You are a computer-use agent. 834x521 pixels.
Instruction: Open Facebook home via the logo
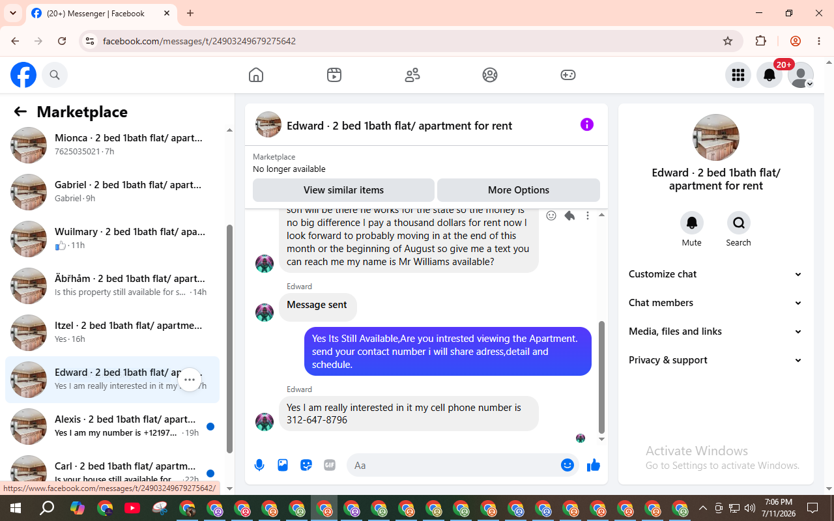(x=23, y=75)
